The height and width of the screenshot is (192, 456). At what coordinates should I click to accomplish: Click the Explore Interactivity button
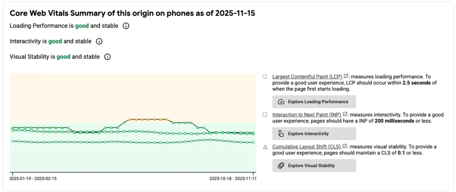point(314,134)
